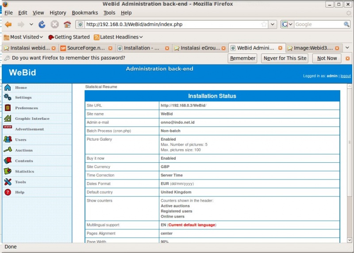The image size is (354, 253).
Task: Open the Bookmarks menu
Action: tap(85, 13)
